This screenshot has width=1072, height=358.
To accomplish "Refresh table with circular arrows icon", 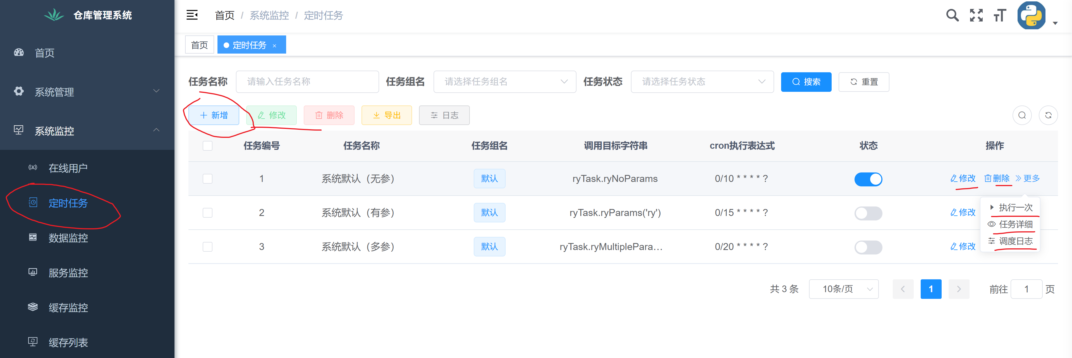I will 1048,115.
